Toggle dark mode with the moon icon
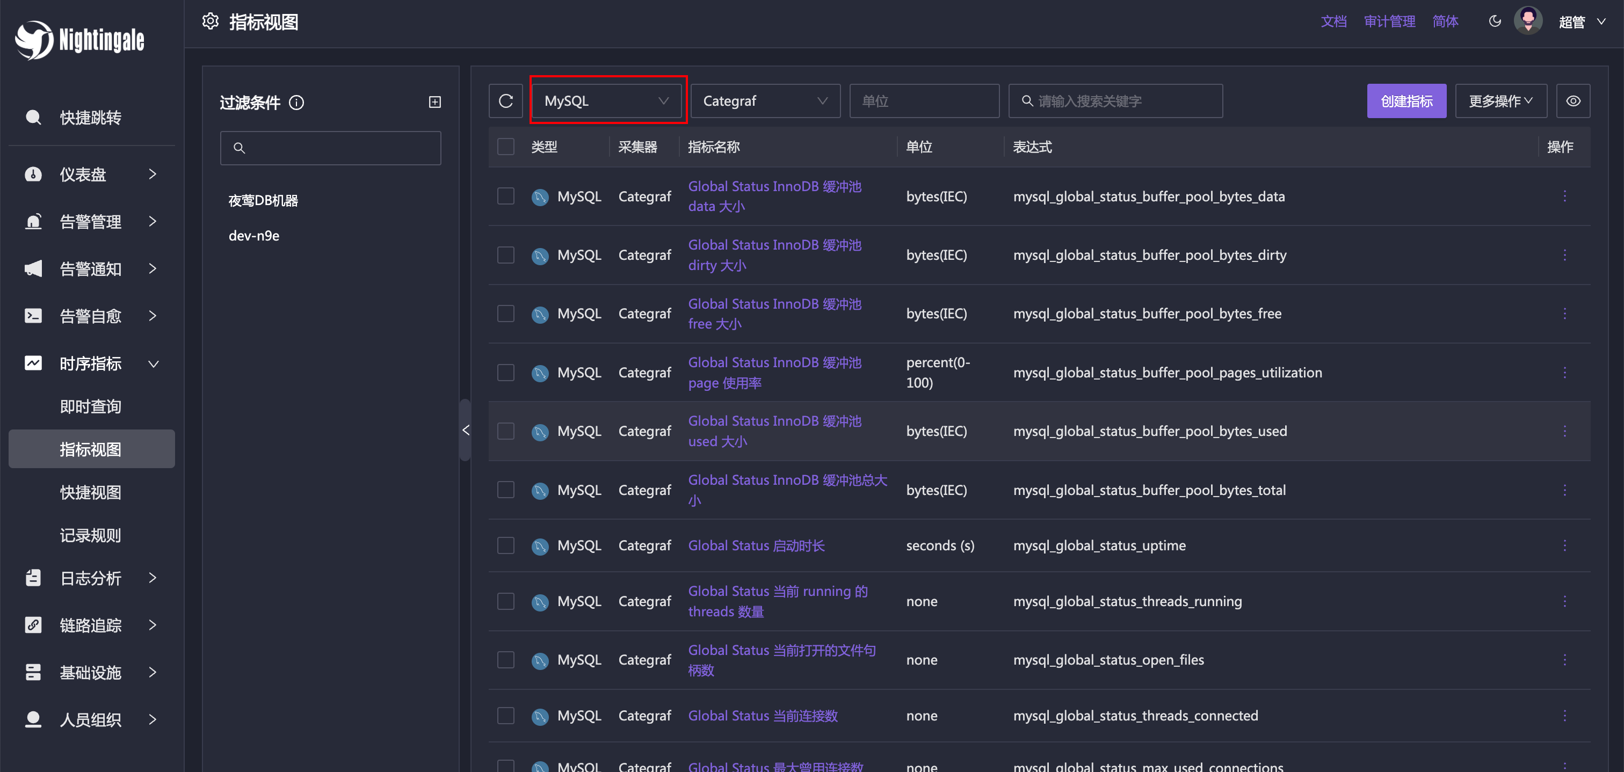The image size is (1624, 772). (x=1495, y=21)
